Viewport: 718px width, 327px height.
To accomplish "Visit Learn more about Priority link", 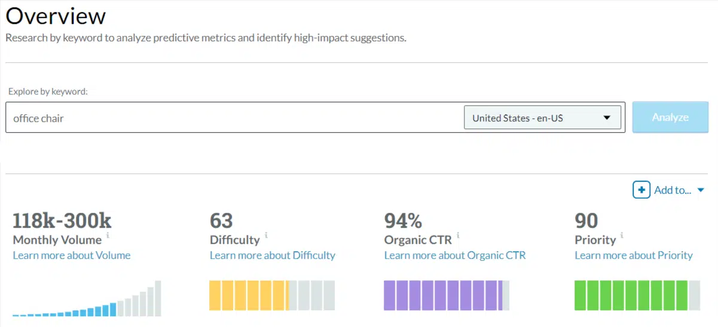I will pyautogui.click(x=634, y=255).
